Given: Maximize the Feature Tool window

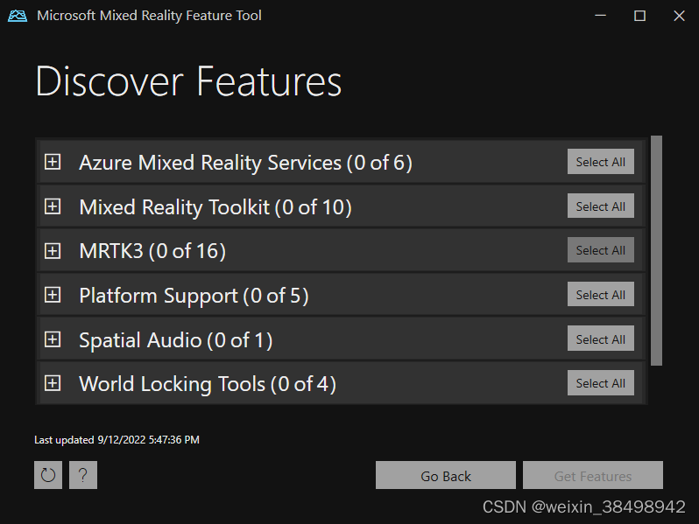Looking at the screenshot, I should point(639,16).
